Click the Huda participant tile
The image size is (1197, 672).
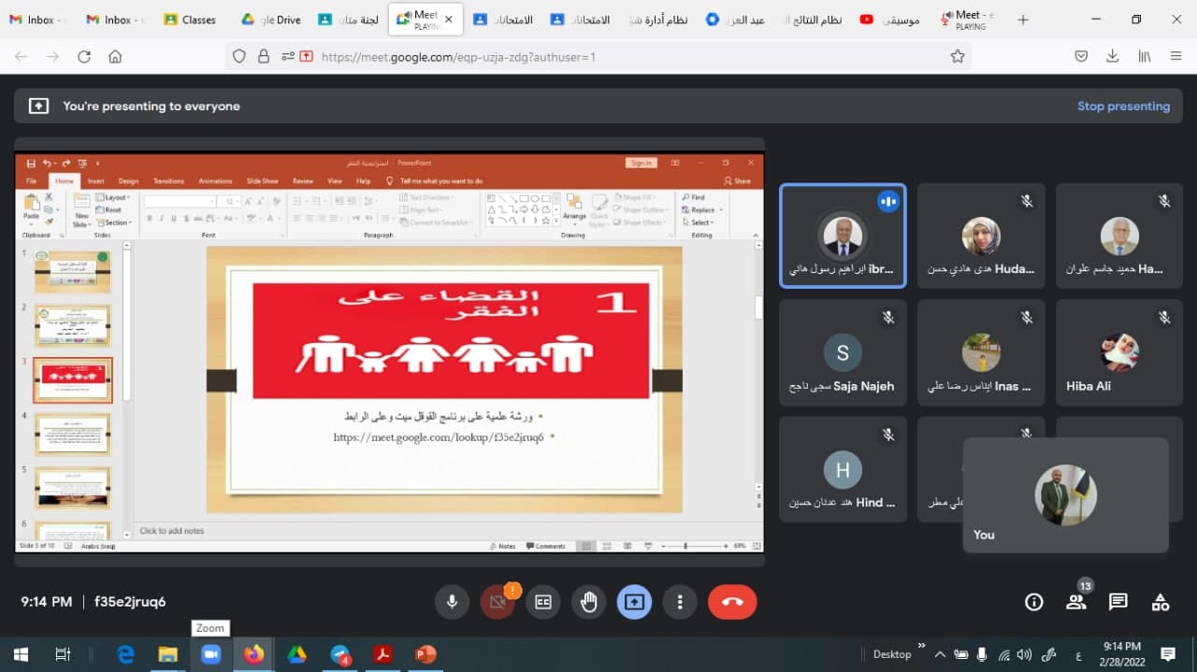pyautogui.click(x=981, y=236)
